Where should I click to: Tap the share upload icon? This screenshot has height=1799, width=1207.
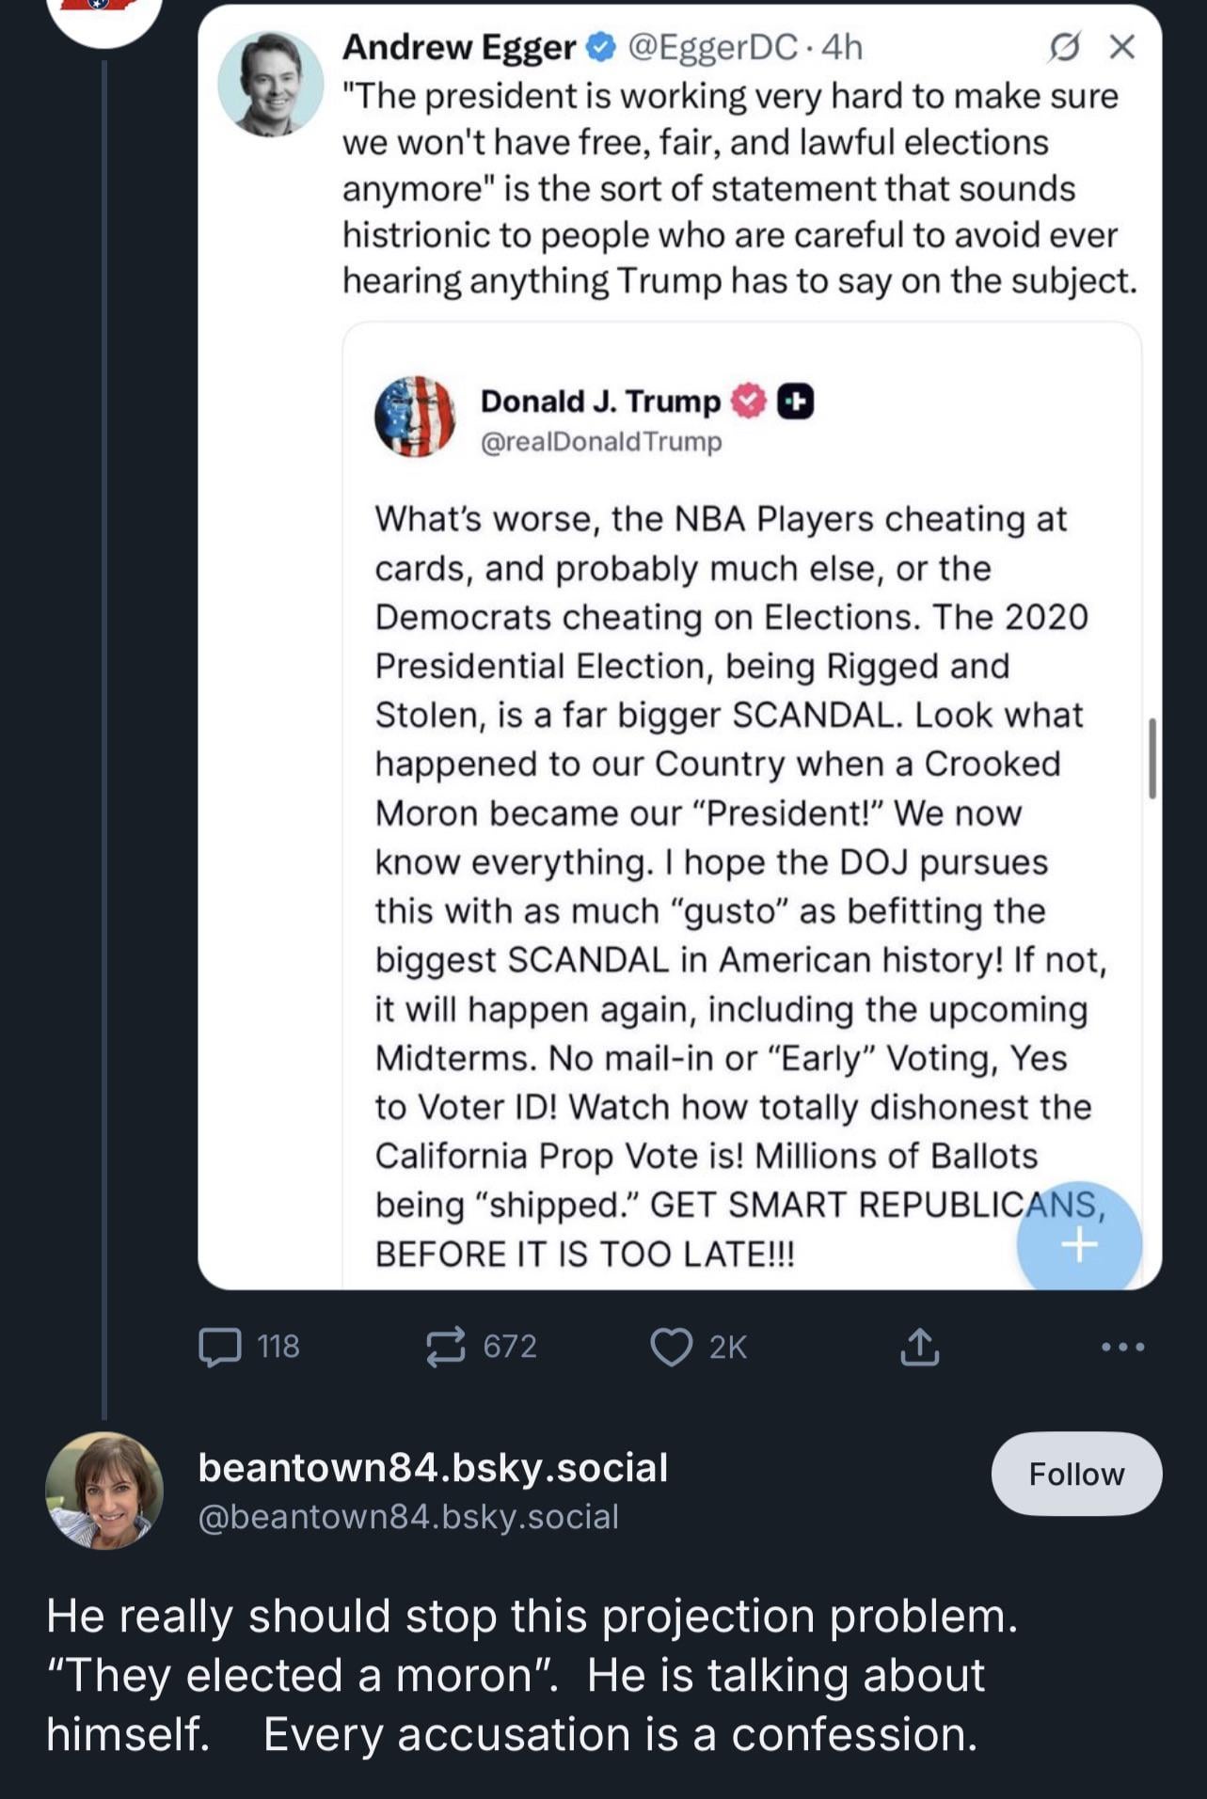pyautogui.click(x=919, y=1347)
